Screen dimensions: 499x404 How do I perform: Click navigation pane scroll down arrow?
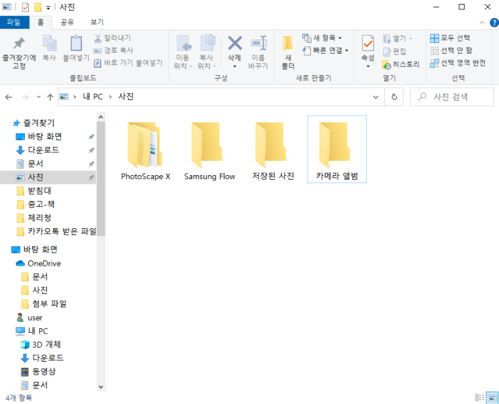101,387
